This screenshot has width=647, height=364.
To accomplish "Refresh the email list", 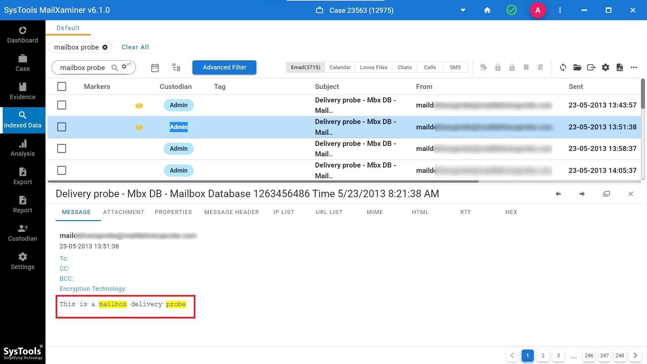I will 563,67.
